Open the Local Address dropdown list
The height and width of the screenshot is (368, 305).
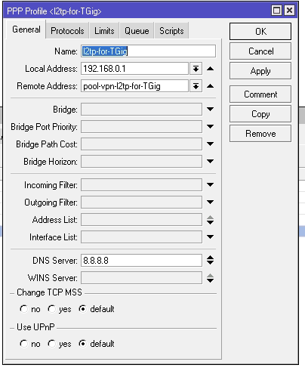(196, 69)
